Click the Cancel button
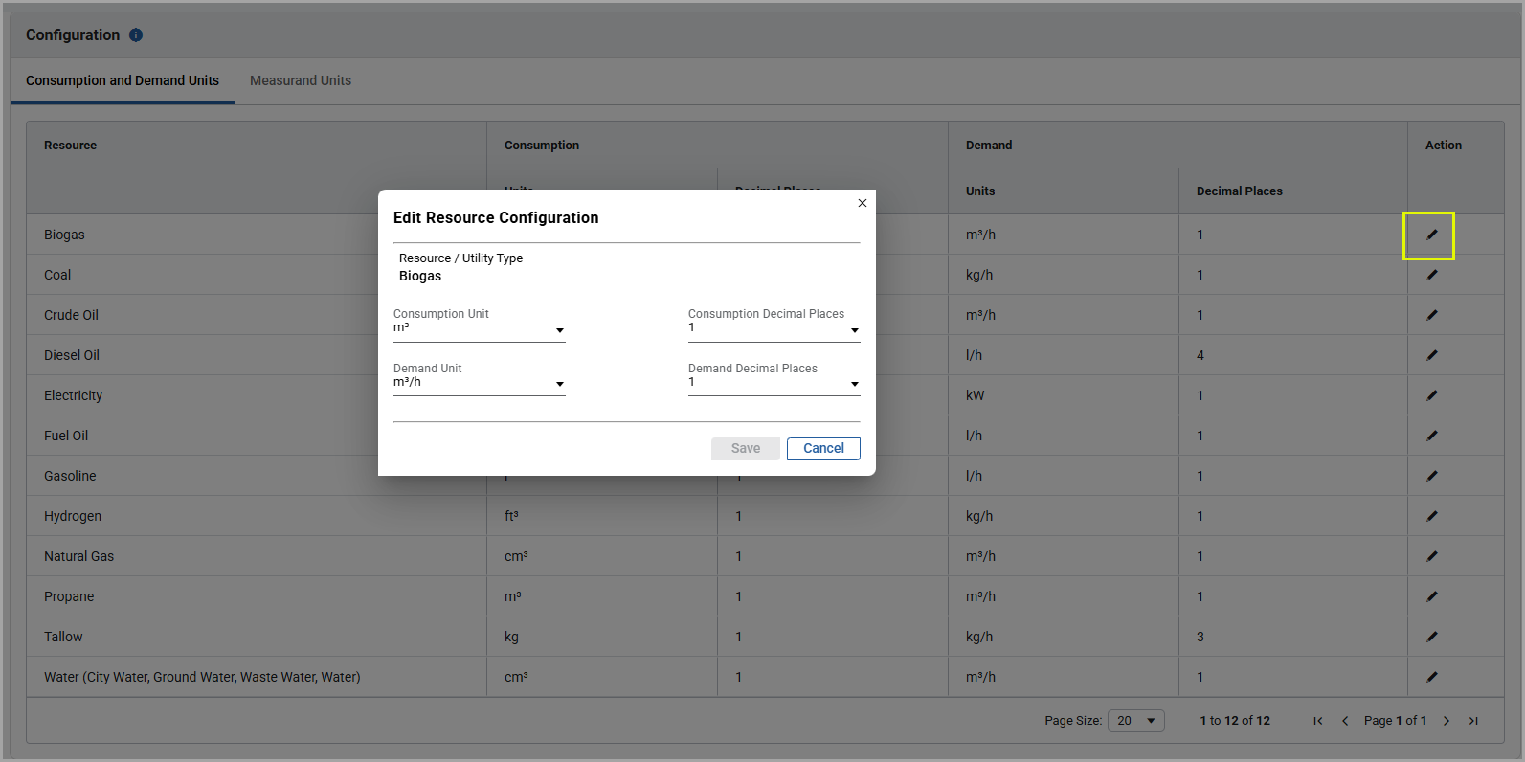 click(823, 449)
